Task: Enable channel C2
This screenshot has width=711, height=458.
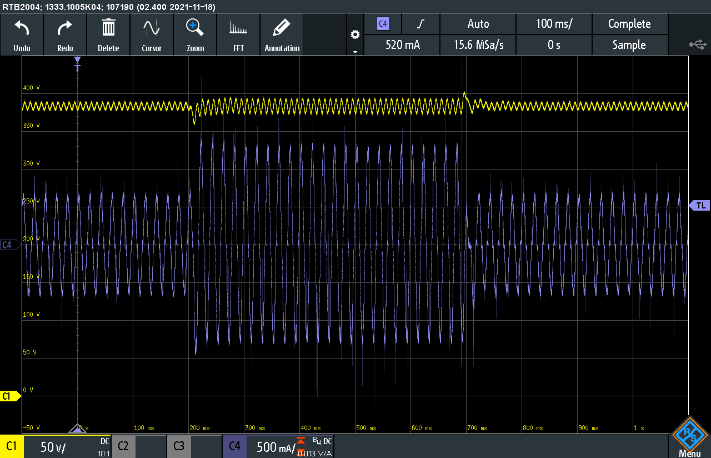Action: tap(123, 446)
